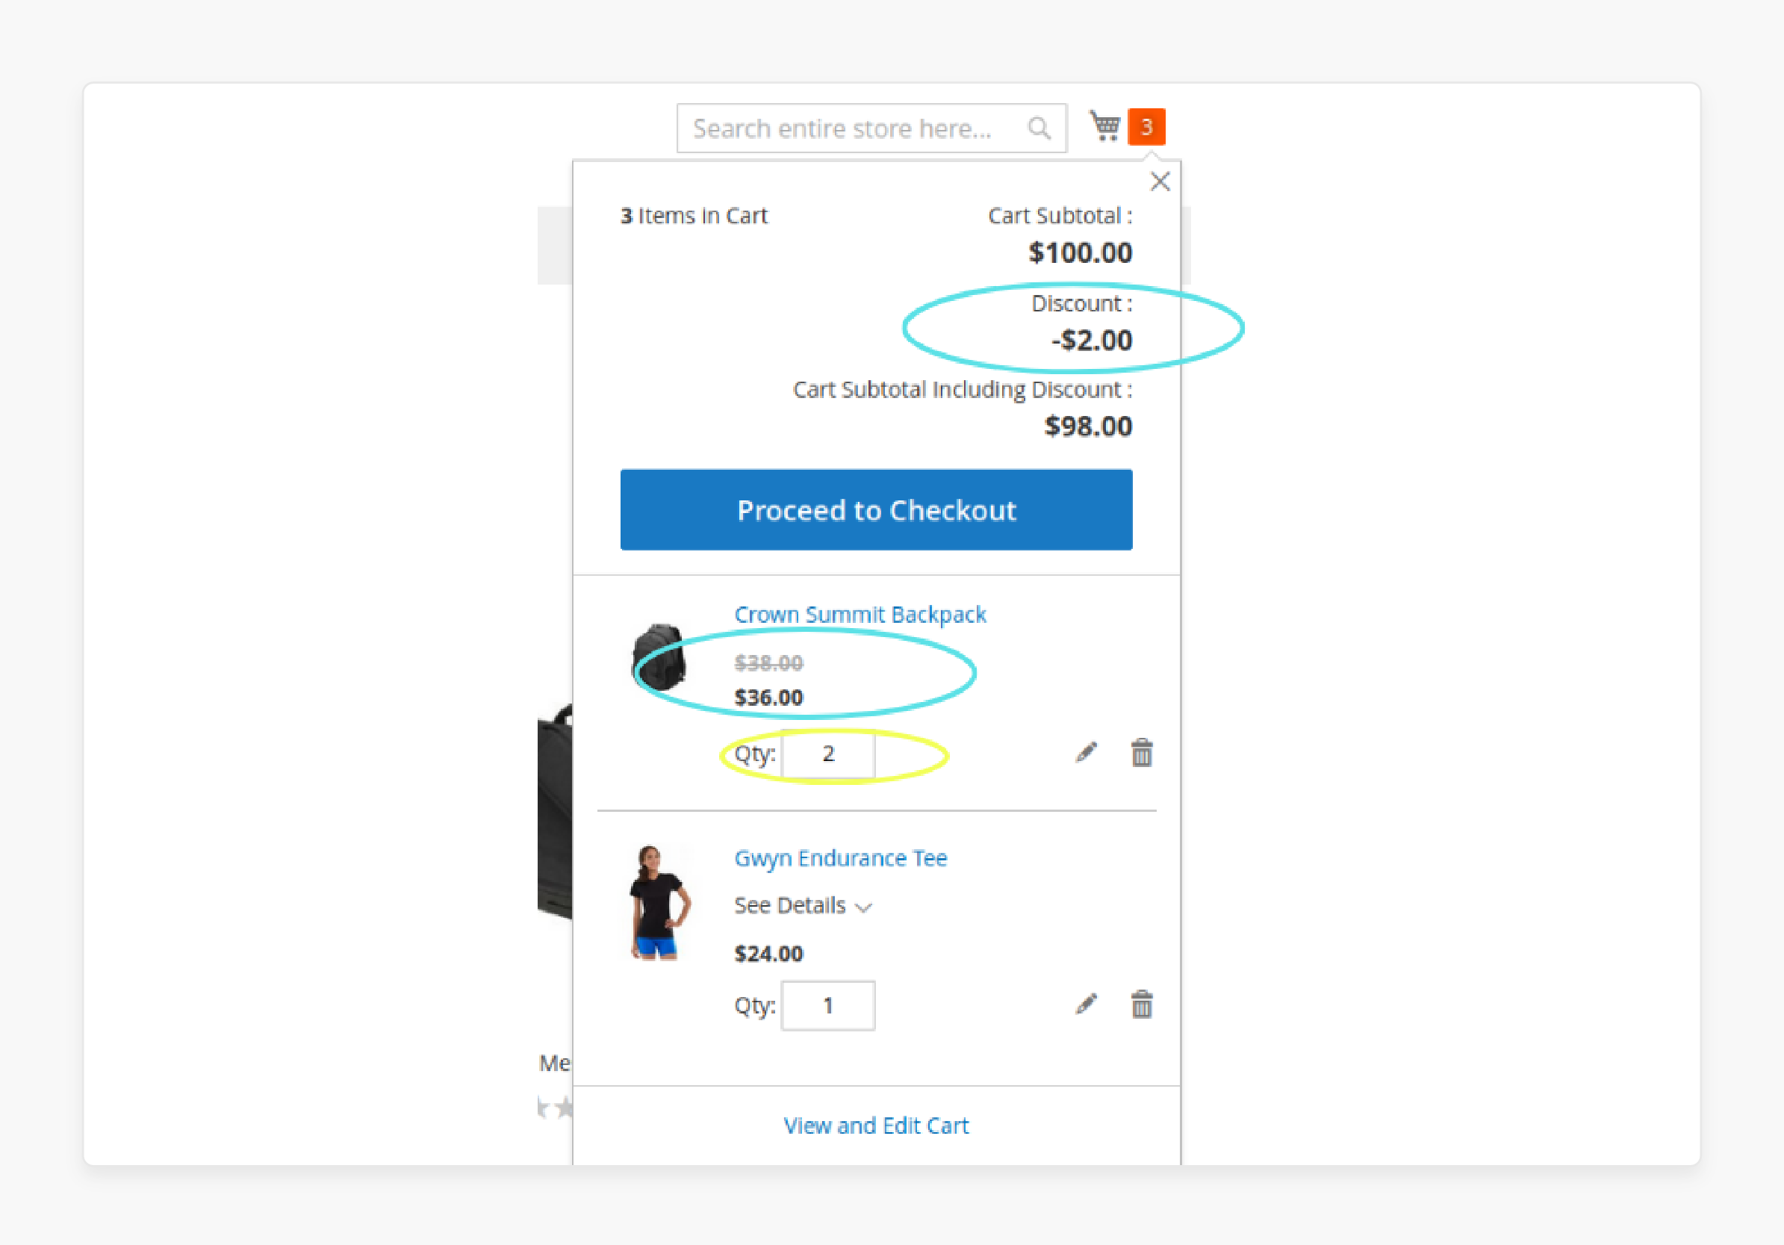Click the delete trash icon for Crown Summit Backpack
The width and height of the screenshot is (1784, 1245).
pyautogui.click(x=1143, y=753)
